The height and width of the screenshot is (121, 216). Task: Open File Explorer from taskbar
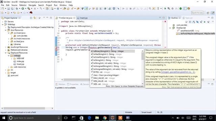[x=97, y=118]
